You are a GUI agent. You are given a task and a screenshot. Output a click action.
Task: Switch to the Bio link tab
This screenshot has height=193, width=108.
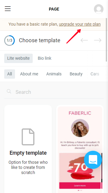point(45,58)
